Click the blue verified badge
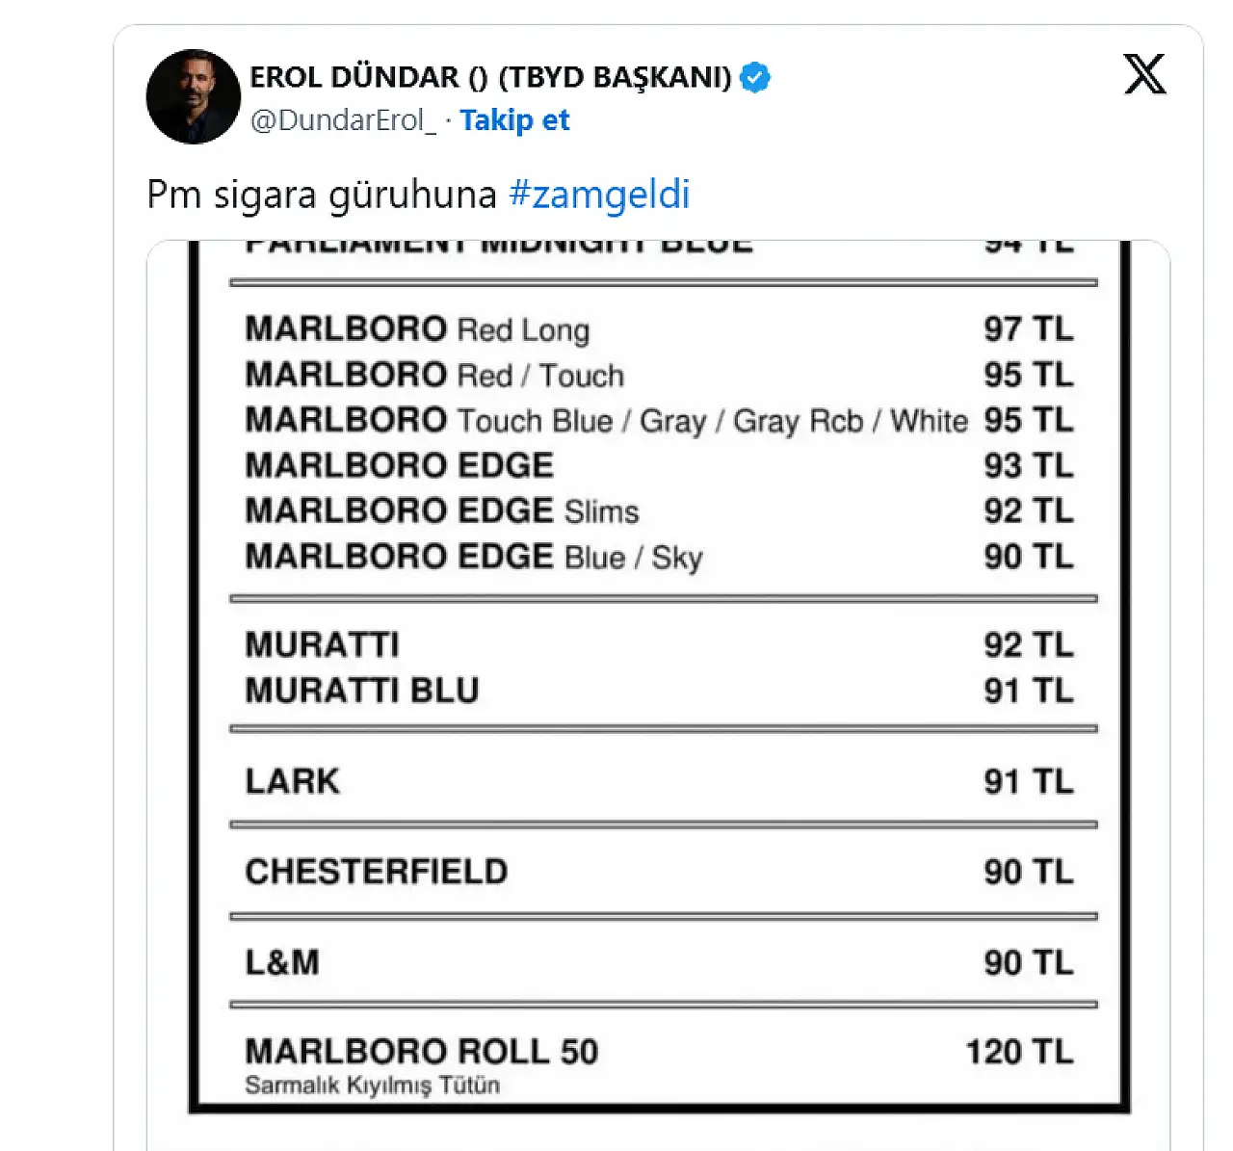The width and height of the screenshot is (1233, 1151). click(x=755, y=77)
